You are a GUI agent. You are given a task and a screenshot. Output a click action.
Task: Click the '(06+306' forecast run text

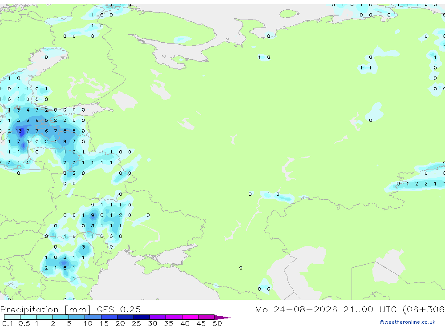pyautogui.click(x=424, y=310)
